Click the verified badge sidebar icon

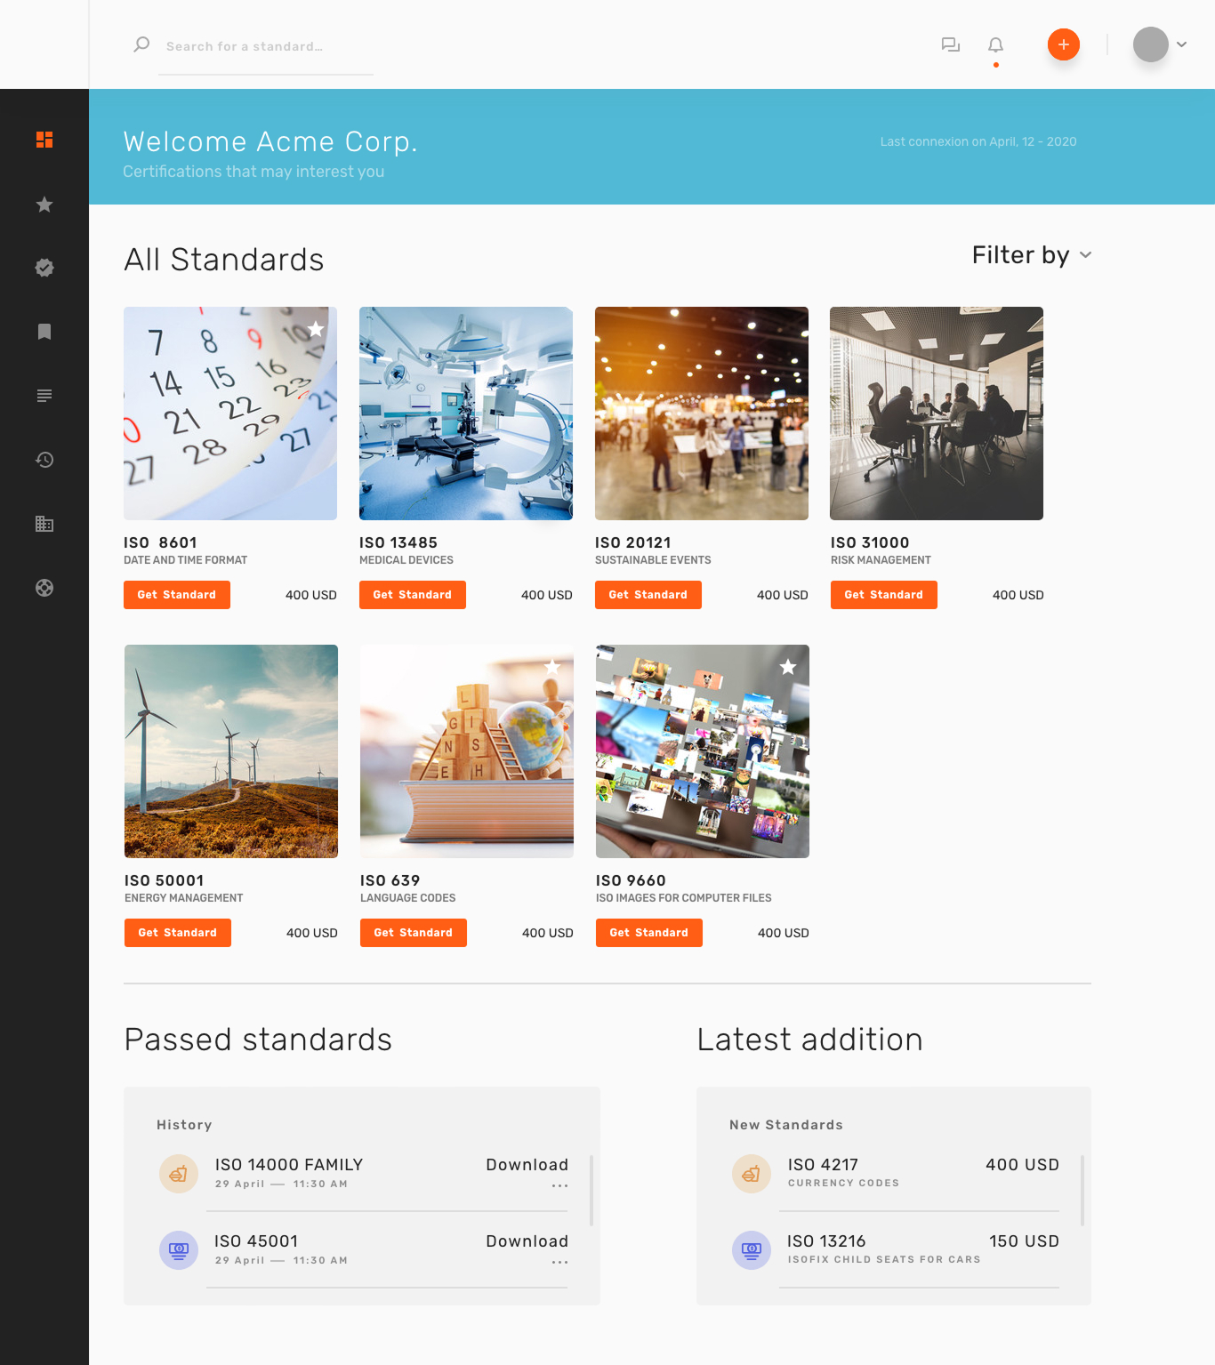(44, 268)
